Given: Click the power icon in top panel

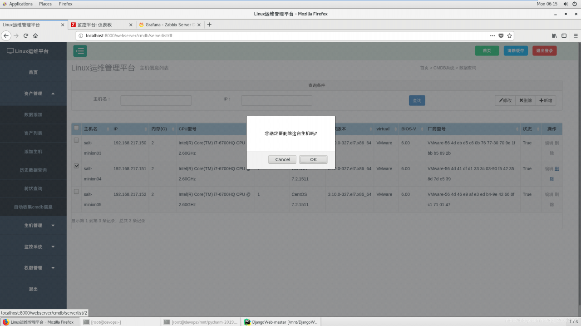Looking at the screenshot, I should pos(575,4).
